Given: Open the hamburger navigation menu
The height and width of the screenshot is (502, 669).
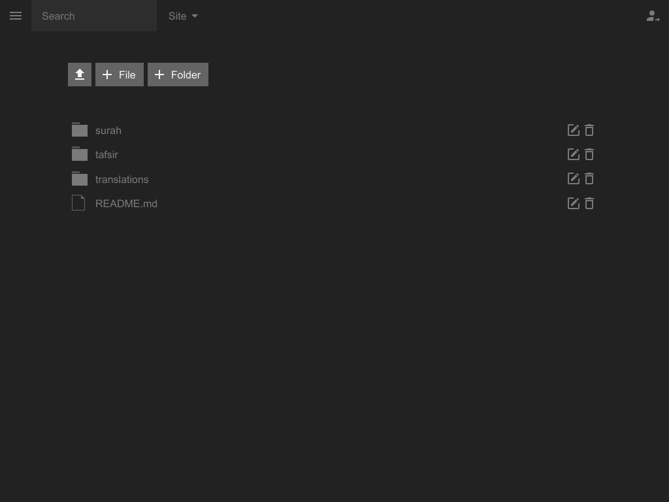Looking at the screenshot, I should (x=16, y=16).
